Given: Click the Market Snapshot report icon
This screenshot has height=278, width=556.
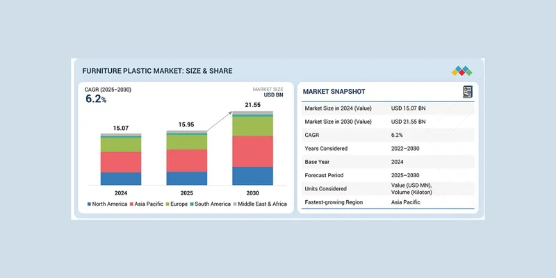Looking at the screenshot, I should click(x=468, y=92).
